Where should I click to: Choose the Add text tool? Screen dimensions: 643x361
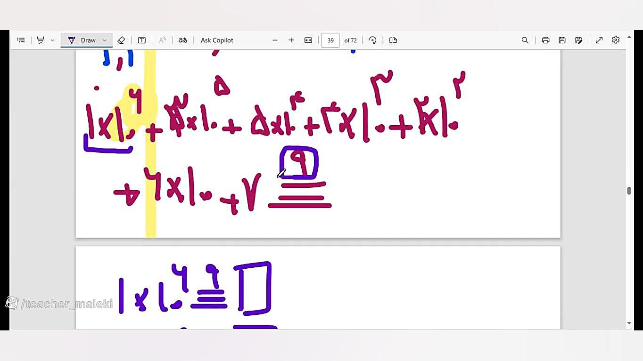coord(141,40)
